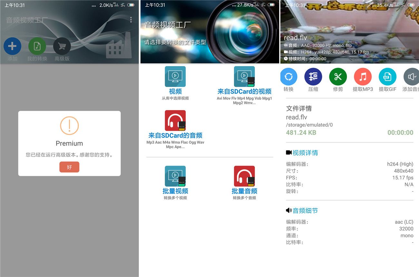Tap the blue plus 添加 button
Screen dimensions: 419x277
(x=12, y=46)
